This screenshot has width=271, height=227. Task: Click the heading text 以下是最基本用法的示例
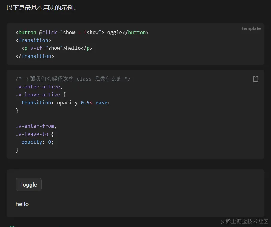pos(41,8)
